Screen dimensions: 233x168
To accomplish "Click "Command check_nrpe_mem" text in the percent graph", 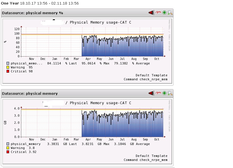I will pyautogui.click(x=145, y=79).
